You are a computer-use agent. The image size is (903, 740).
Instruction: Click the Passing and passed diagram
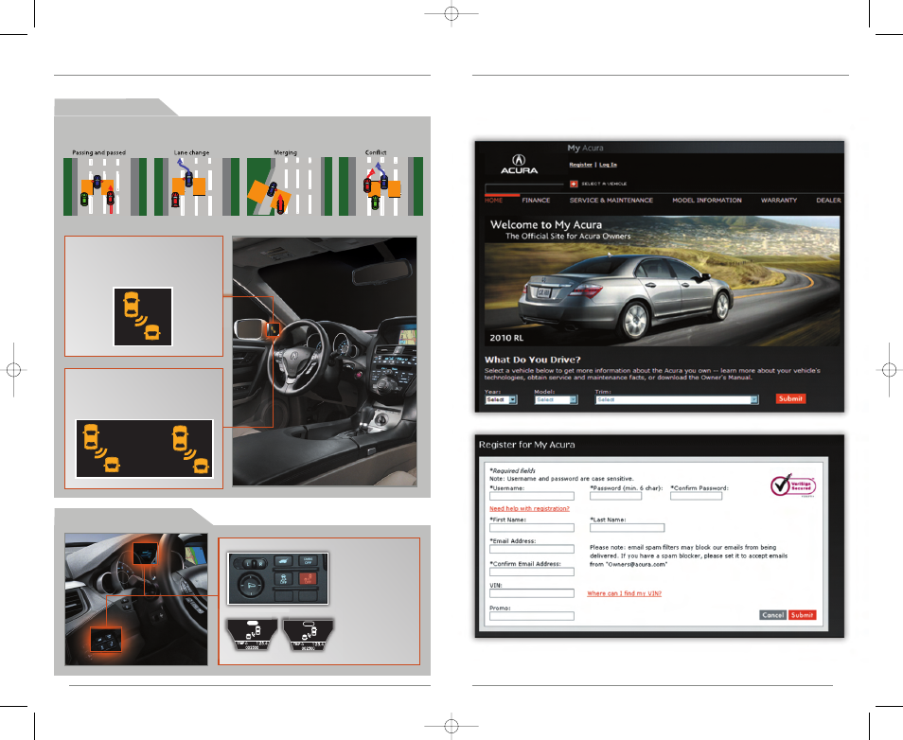[105, 186]
